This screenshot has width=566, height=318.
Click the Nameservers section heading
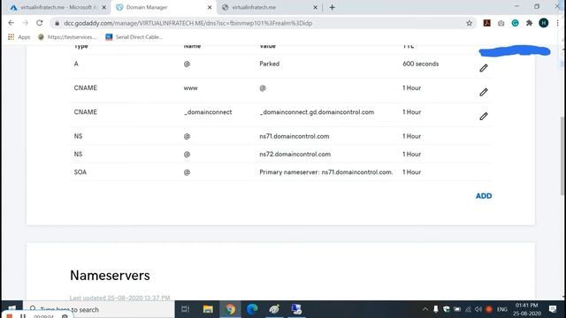[x=110, y=276]
